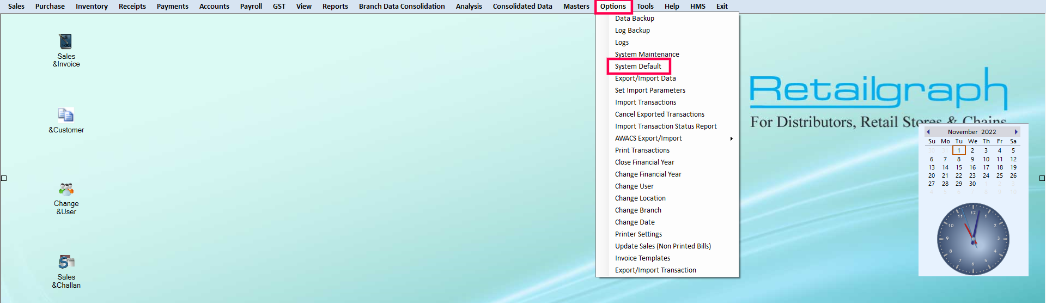Open the View menu
The height and width of the screenshot is (303, 1046).
click(x=304, y=7)
